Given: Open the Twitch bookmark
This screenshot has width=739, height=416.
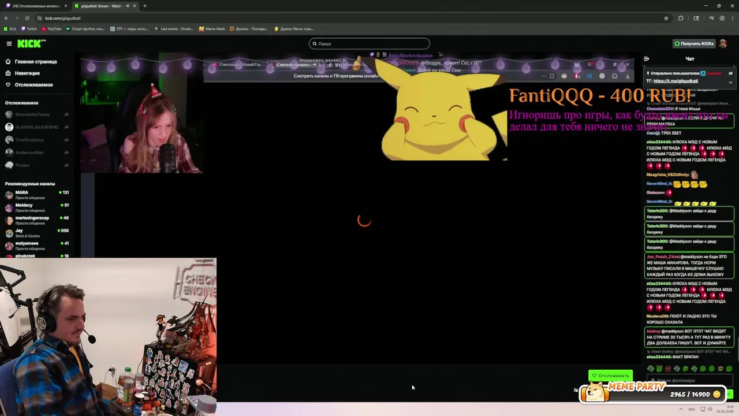Looking at the screenshot, I should [29, 28].
